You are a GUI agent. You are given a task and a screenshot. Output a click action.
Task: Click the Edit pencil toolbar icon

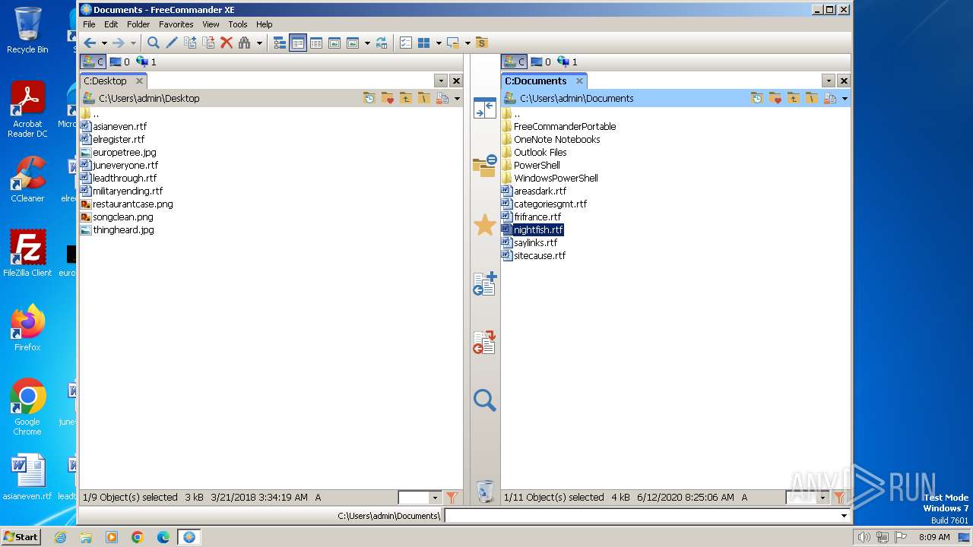[x=172, y=43]
